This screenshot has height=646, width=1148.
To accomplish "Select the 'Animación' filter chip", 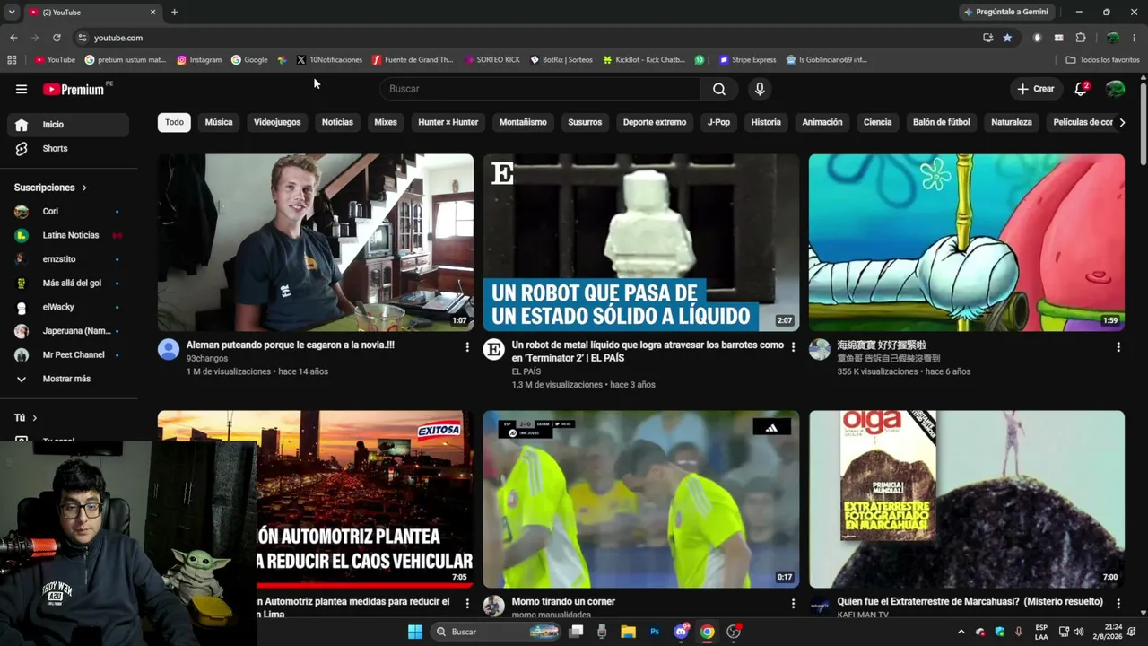I will (822, 122).
